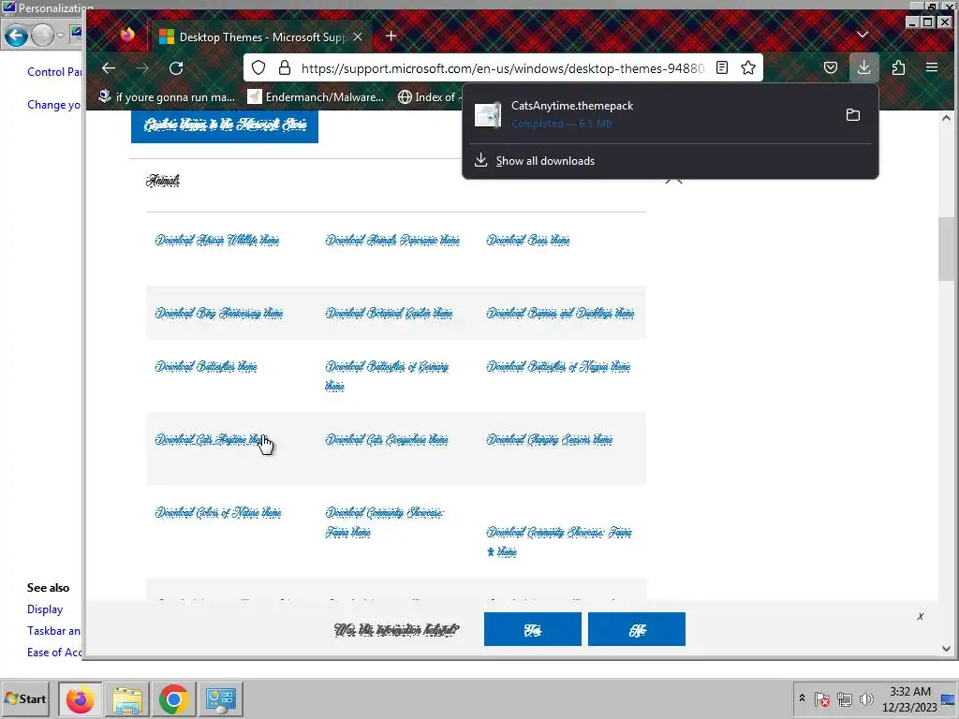
Task: Open the 'if youre gonna run ma...' bookmark
Action: pos(167,96)
